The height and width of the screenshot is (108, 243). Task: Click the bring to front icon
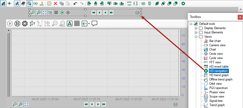157,3
